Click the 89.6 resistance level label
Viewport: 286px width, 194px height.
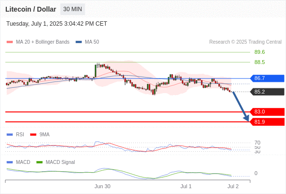(259, 52)
